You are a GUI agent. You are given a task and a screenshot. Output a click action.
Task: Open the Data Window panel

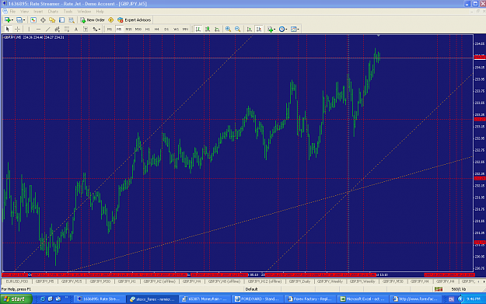(43, 20)
